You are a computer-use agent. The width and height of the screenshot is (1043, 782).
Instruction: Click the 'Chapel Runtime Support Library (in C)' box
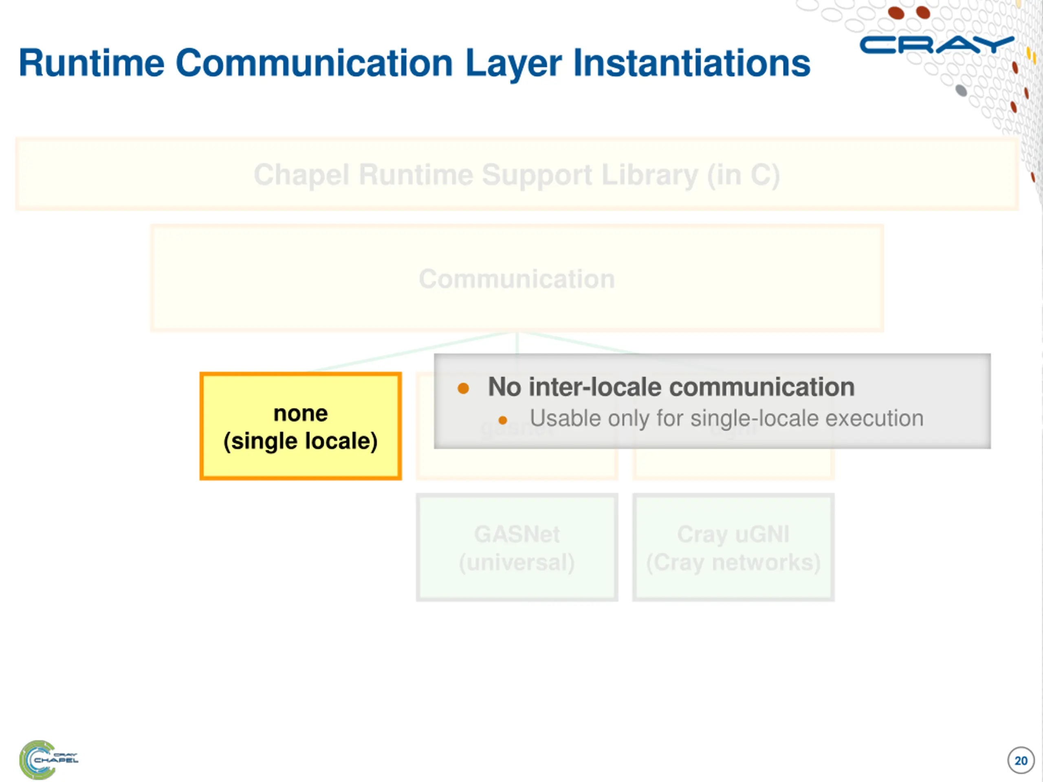tap(517, 174)
